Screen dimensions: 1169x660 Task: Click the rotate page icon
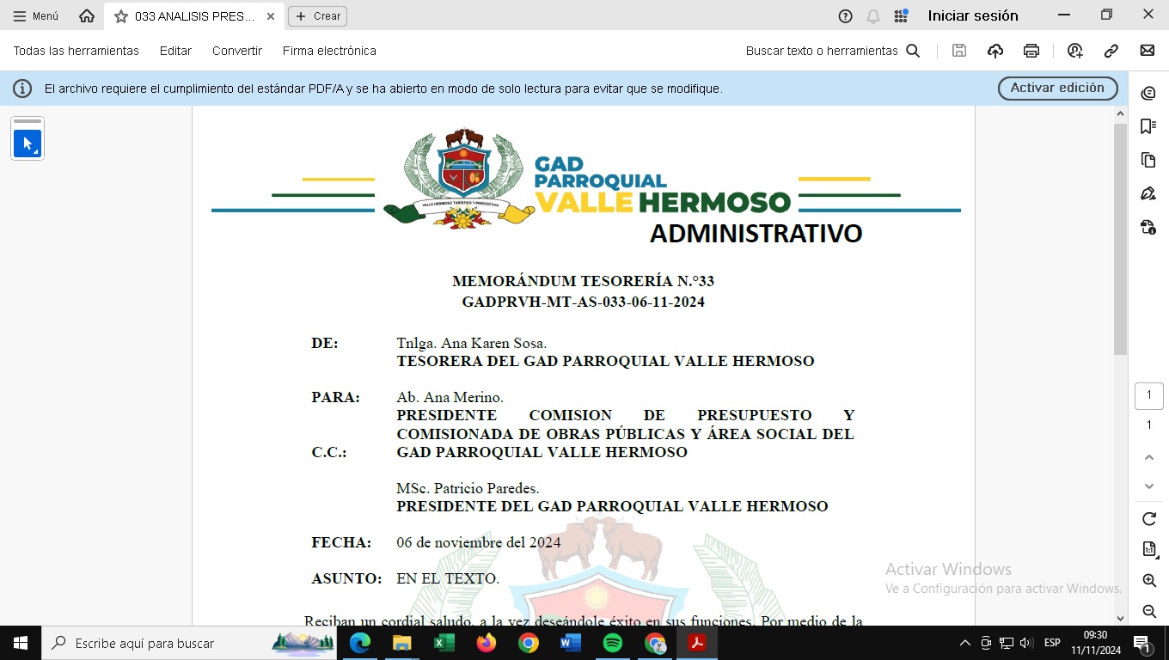tap(1149, 519)
